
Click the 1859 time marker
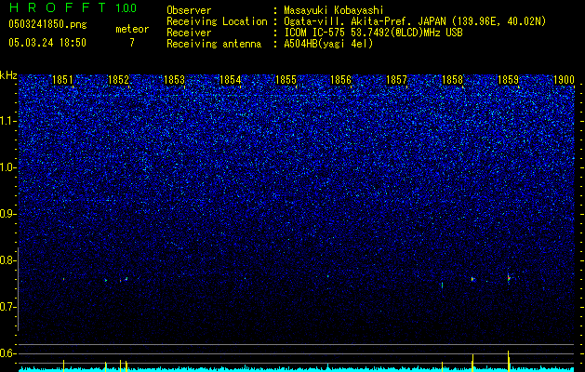(x=509, y=80)
